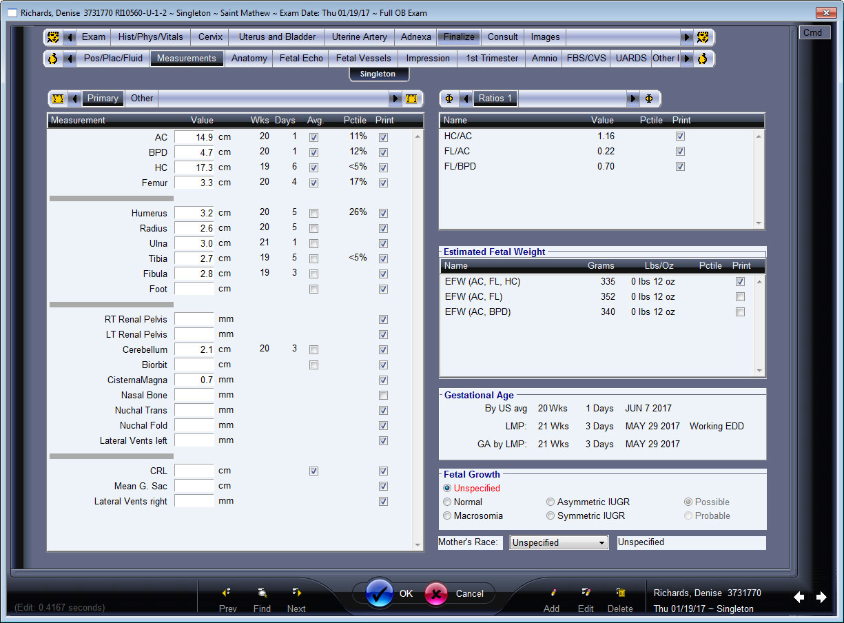This screenshot has width=844, height=623.
Task: Click the arrow just before the Pos/Plac/Fluid tab
Action: tap(69, 59)
